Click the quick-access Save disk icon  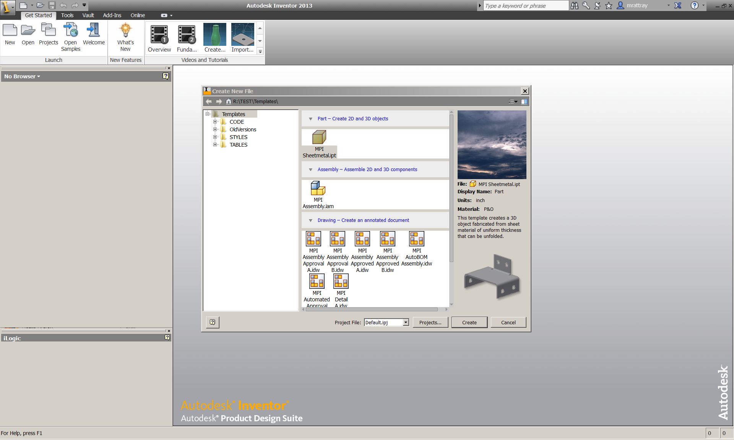[x=52, y=5]
